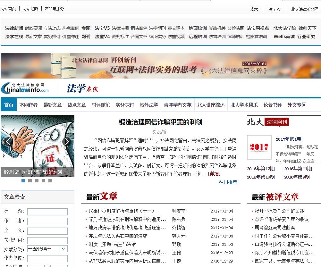The height and width of the screenshot is (267, 321).
Task: Click 法宝V5 in the top-right bar
Action: tap(274, 9)
